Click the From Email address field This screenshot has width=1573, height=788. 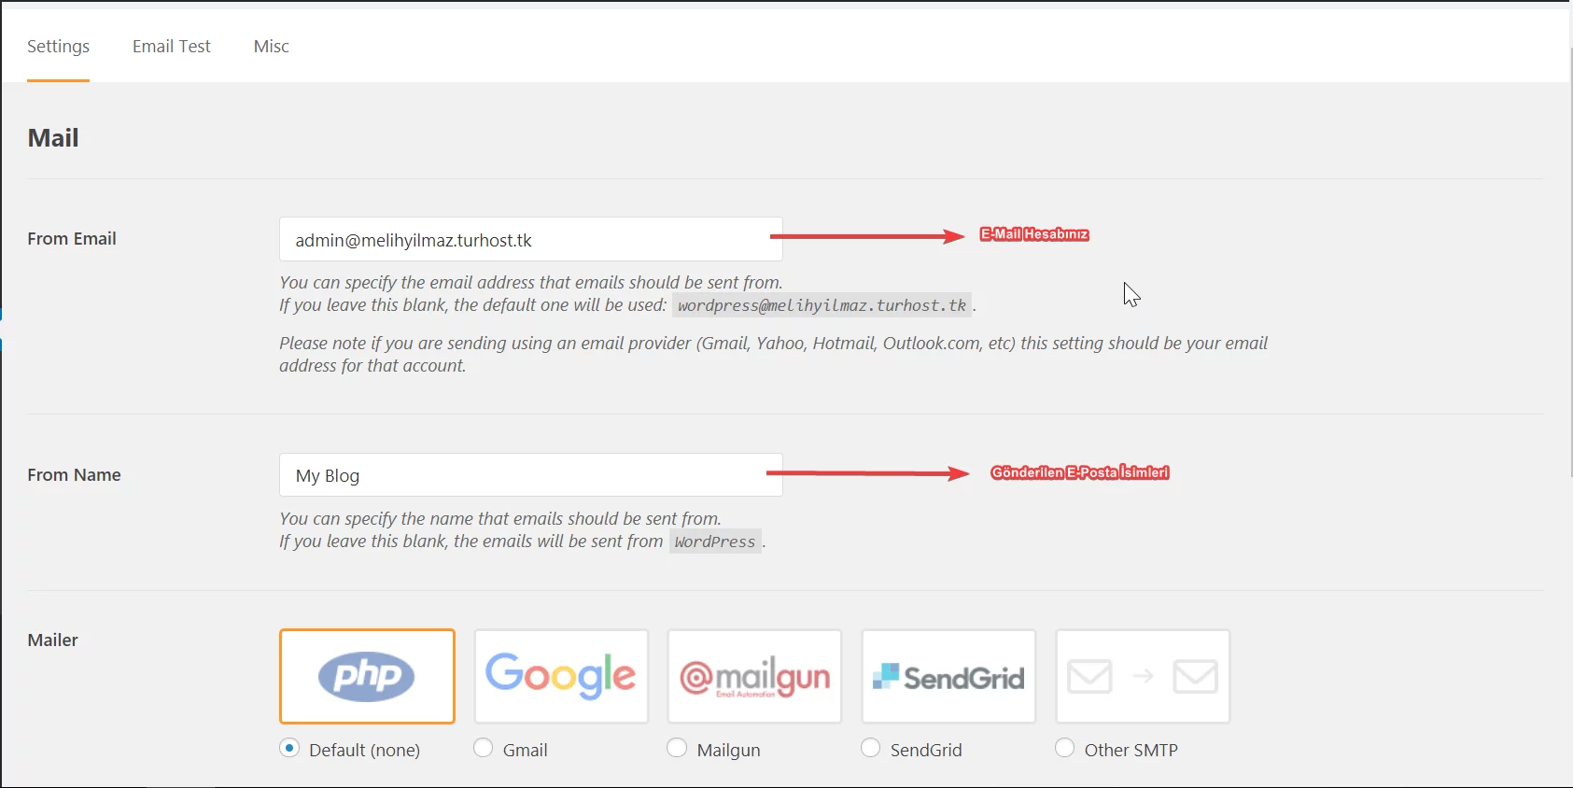point(530,240)
